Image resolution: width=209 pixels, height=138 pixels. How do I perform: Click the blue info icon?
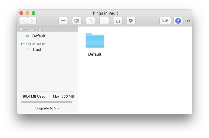tap(178, 21)
